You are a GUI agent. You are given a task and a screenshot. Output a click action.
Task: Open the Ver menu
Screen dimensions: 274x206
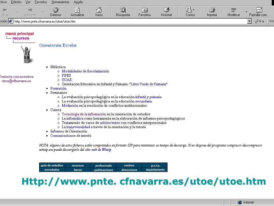pyautogui.click(x=28, y=2)
